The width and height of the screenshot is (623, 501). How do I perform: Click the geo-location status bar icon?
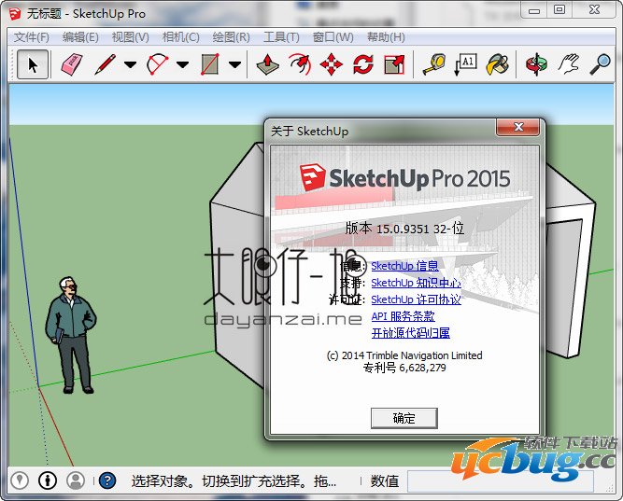[20, 480]
